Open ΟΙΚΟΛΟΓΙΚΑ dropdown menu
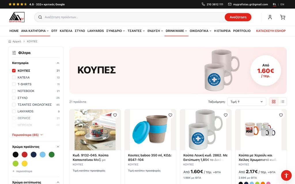 point(201,31)
